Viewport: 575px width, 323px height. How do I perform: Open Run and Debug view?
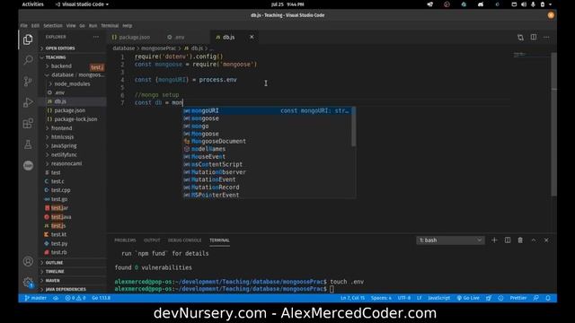(28, 102)
